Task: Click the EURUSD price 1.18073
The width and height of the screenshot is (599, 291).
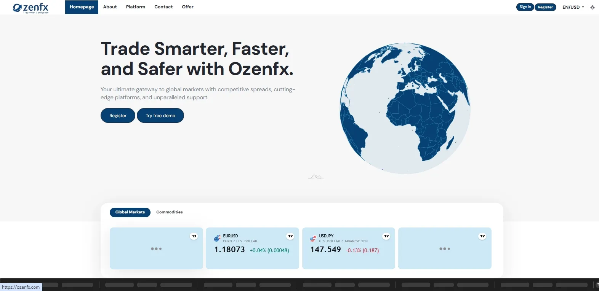Action: [229, 250]
